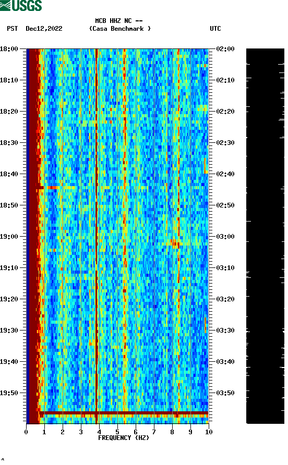Click the 5 Hz axis tick label
Viewport: 288px width, 465px height.
coord(117,432)
